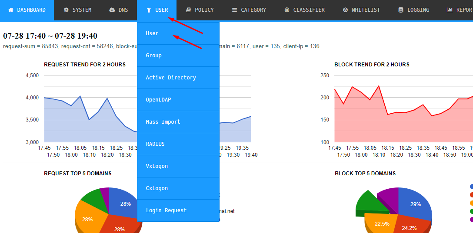Click the Block Trend For 2 Hours title

pyautogui.click(x=372, y=65)
